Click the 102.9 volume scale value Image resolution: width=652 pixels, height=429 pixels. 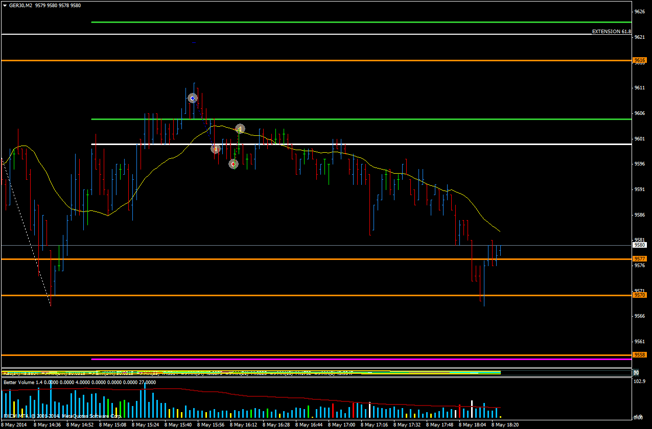[x=639, y=382]
